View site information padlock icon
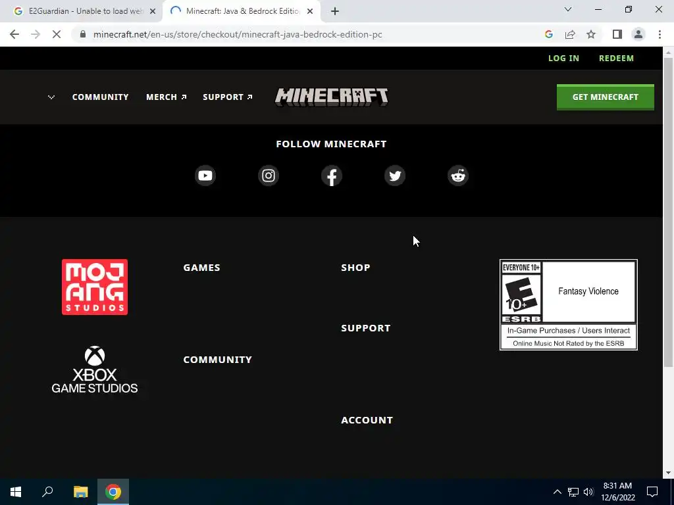This screenshot has width=674, height=505. tap(83, 34)
